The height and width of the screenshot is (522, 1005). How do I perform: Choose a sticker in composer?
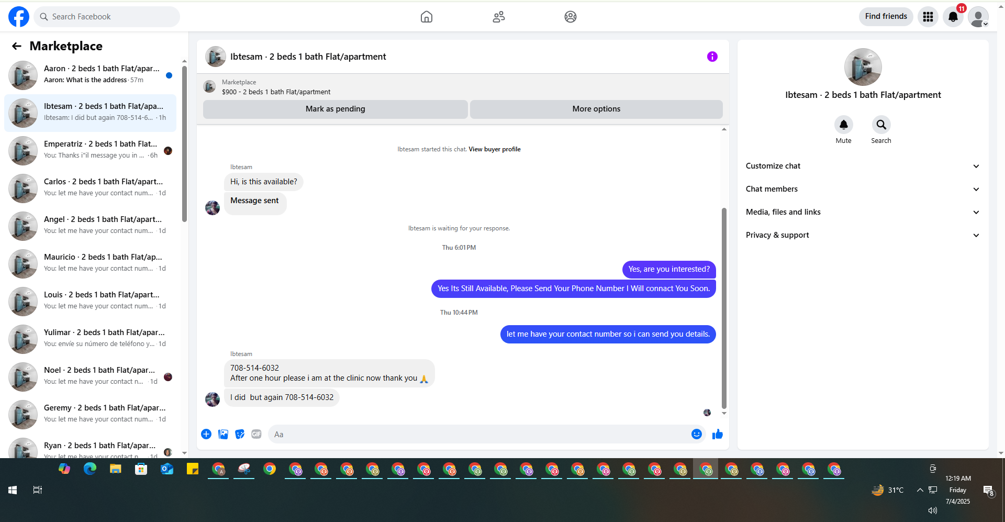tap(240, 434)
